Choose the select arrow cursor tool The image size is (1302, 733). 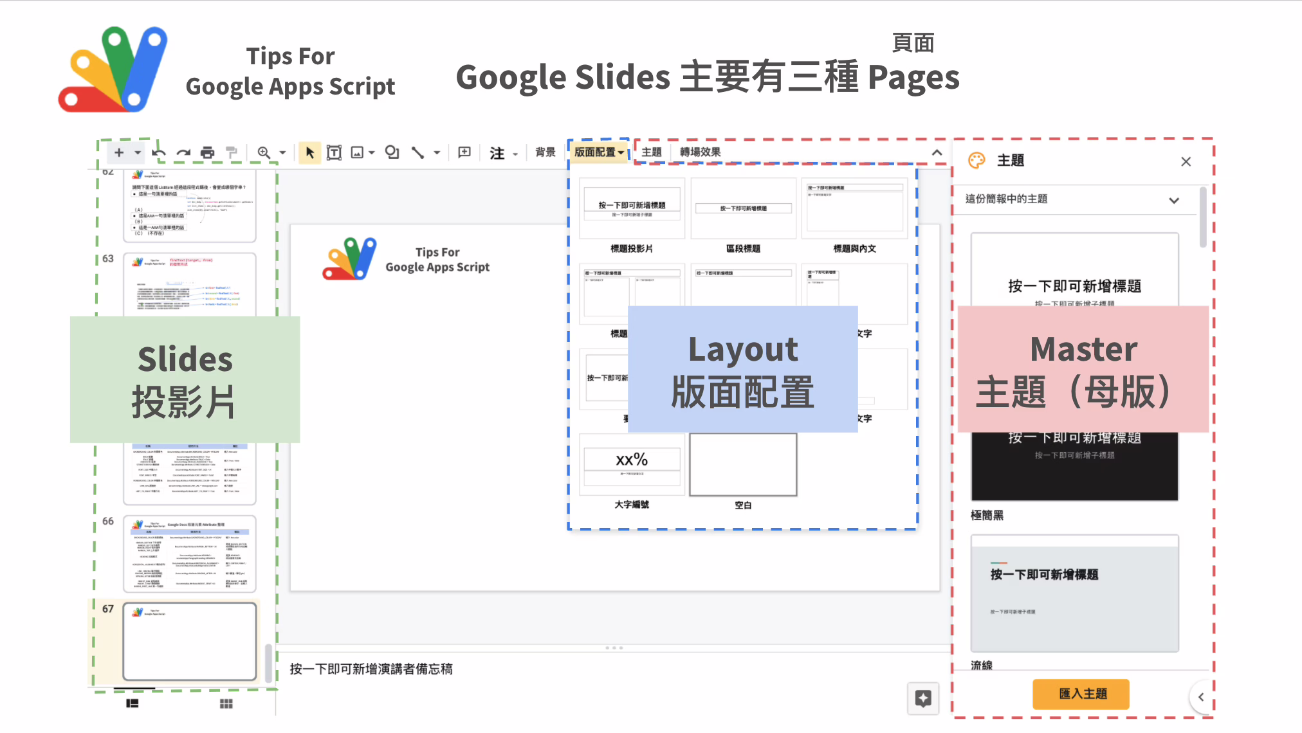(x=309, y=152)
